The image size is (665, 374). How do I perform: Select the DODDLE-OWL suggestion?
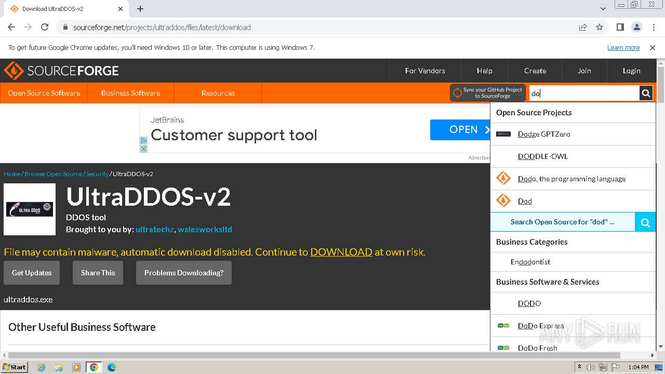click(x=573, y=156)
